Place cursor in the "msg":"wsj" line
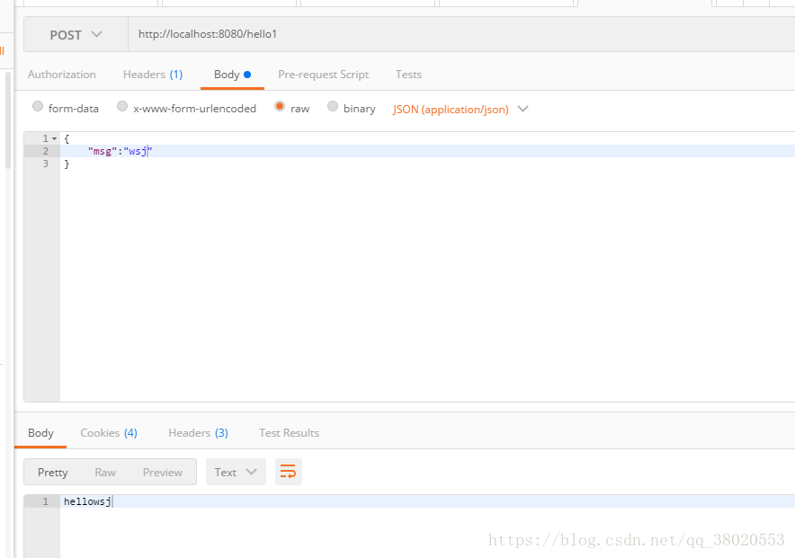The image size is (795, 558). pyautogui.click(x=427, y=151)
